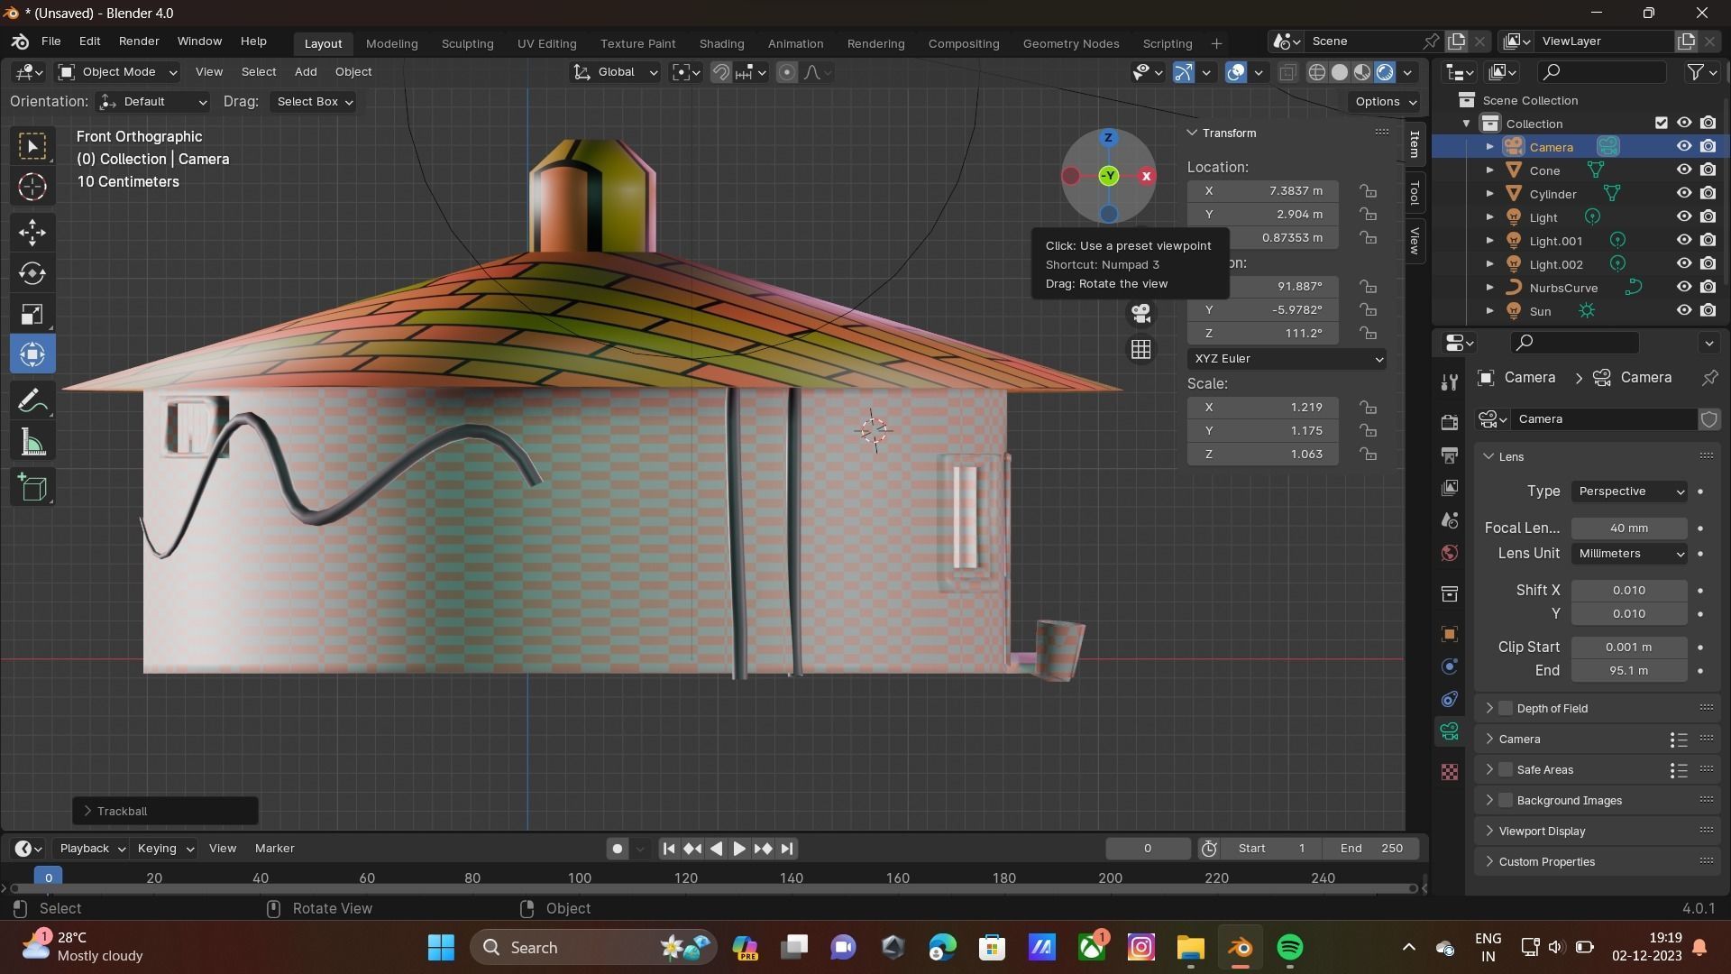The height and width of the screenshot is (974, 1731).
Task: Open the Tool properties tab icon
Action: (x=1449, y=382)
